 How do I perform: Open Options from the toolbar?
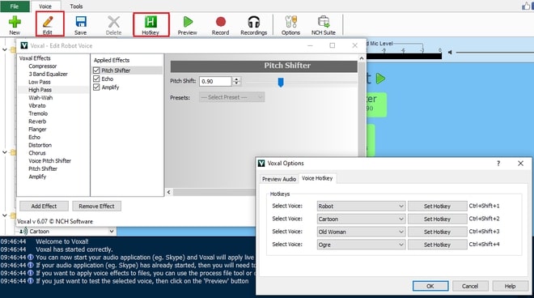(290, 24)
